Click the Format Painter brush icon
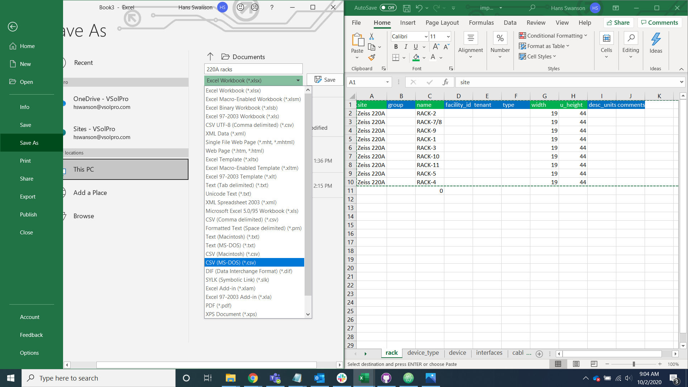Image resolution: width=688 pixels, height=387 pixels. click(372, 57)
